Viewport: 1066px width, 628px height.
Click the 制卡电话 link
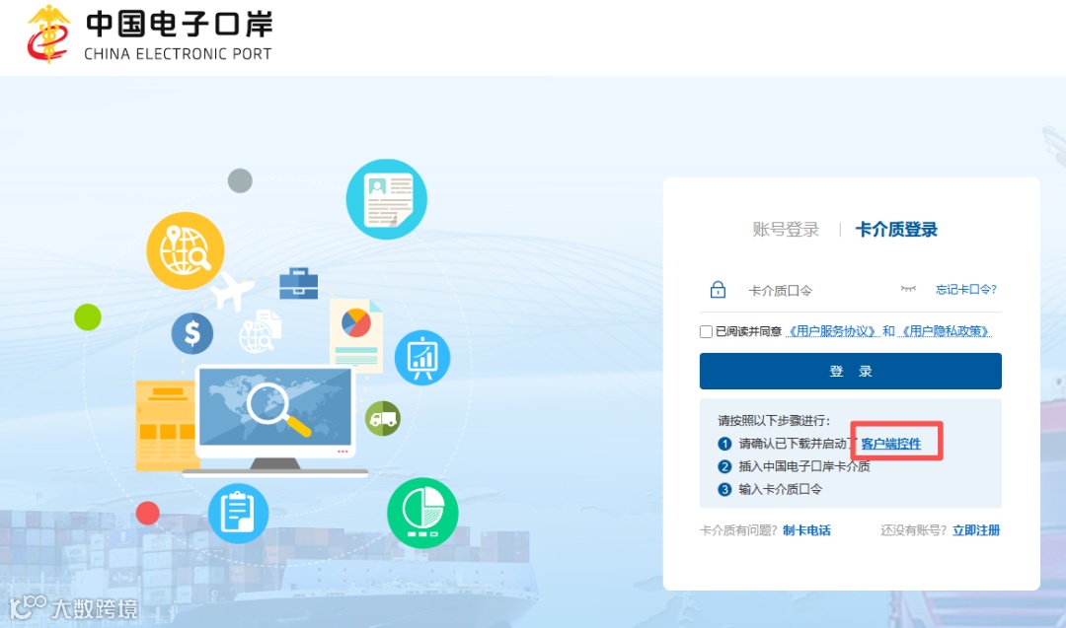[807, 530]
